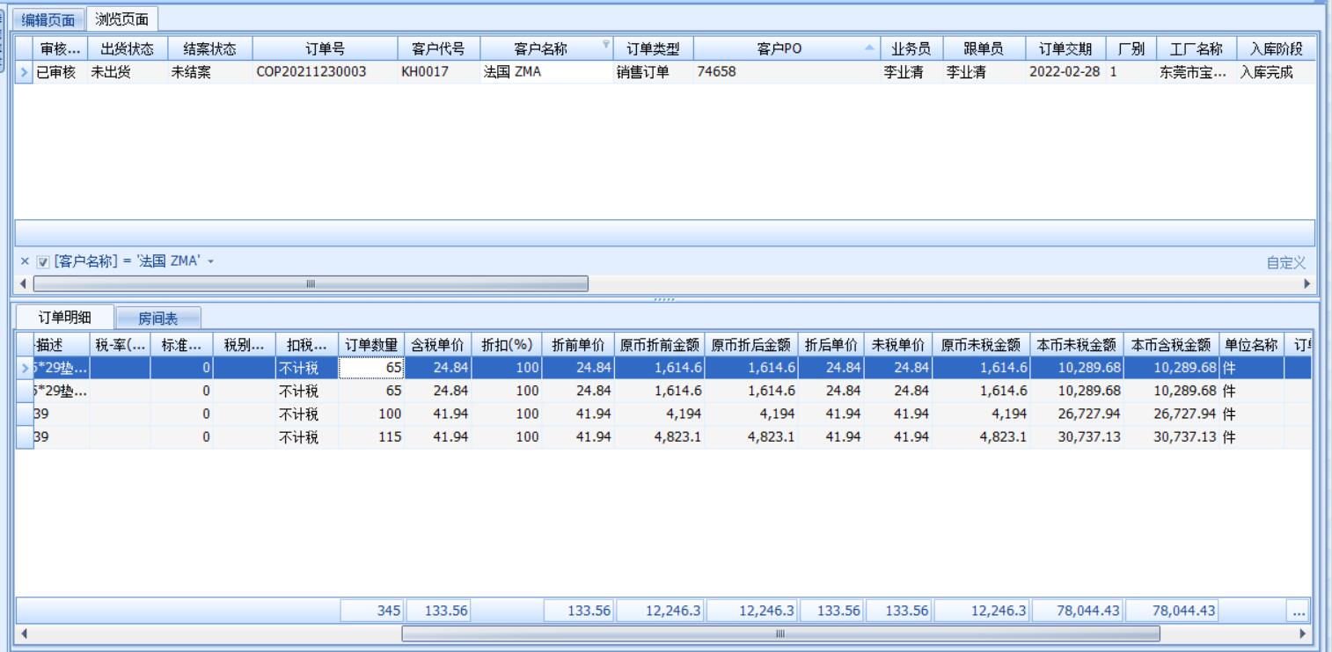
Task: Switch to the 编辑页面 tab
Action: pyautogui.click(x=48, y=19)
